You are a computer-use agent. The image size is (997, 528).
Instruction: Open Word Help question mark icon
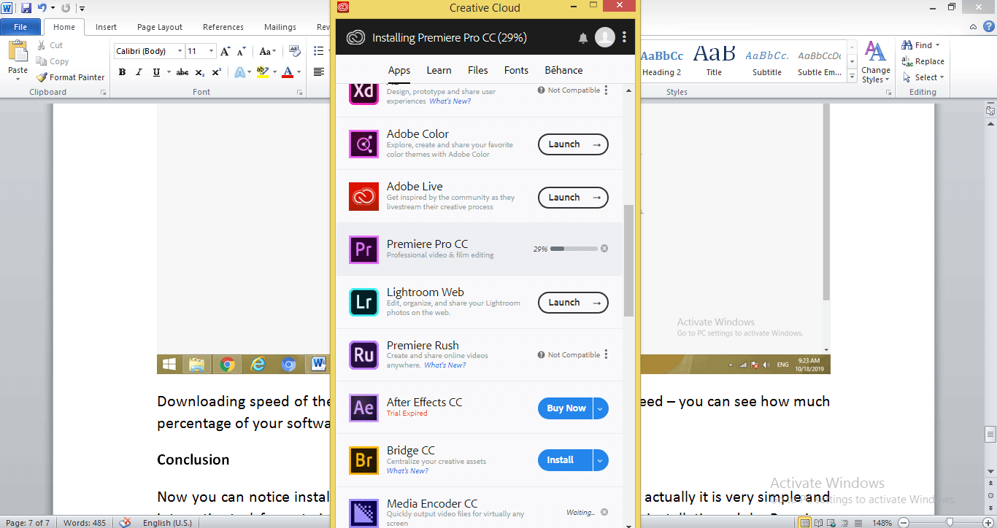tap(990, 27)
